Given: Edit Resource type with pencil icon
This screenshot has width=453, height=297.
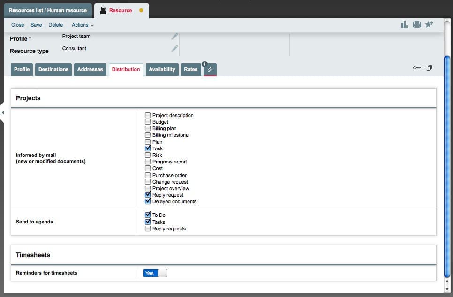Looking at the screenshot, I should (x=174, y=49).
